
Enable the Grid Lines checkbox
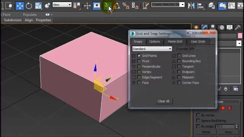pos(179,56)
